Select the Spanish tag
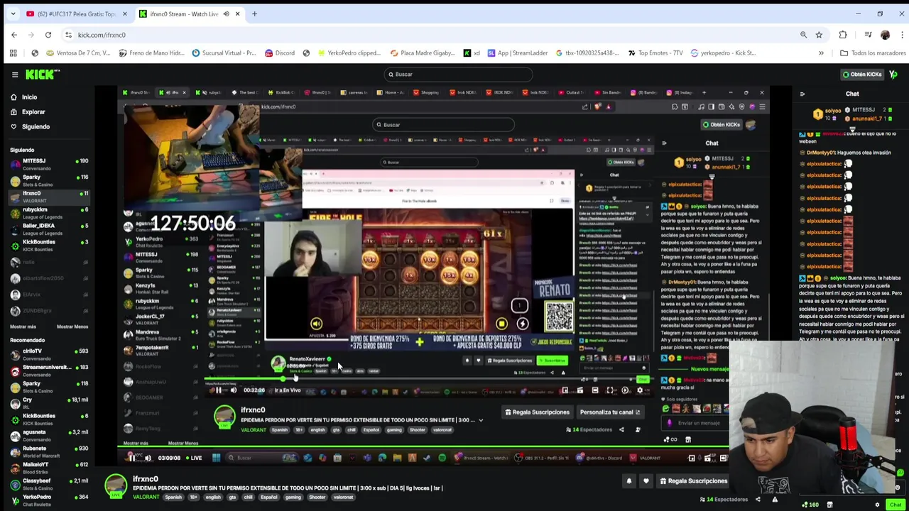The image size is (909, 511). click(x=173, y=498)
